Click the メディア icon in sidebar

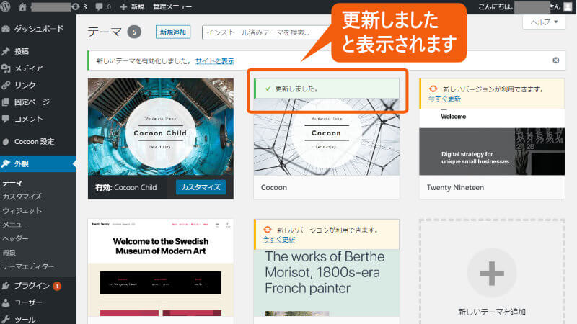6,68
